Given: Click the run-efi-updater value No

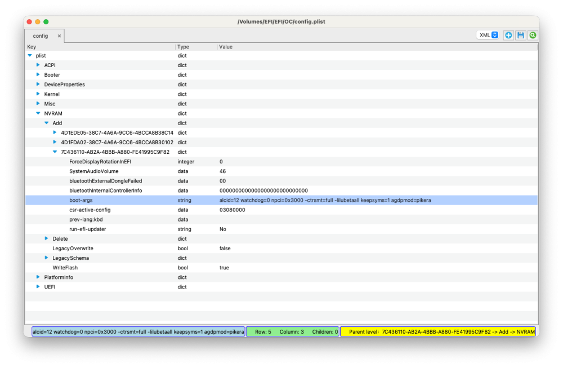Looking at the screenshot, I should [222, 229].
